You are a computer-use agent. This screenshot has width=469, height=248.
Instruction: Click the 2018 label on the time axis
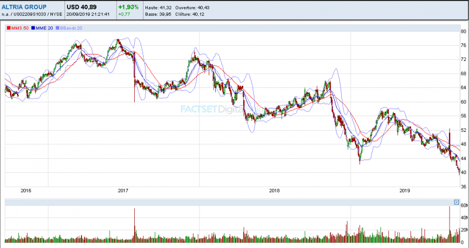click(x=274, y=191)
